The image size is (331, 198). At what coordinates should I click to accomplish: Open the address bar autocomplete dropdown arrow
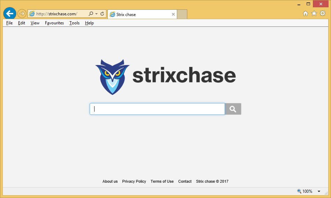[97, 14]
